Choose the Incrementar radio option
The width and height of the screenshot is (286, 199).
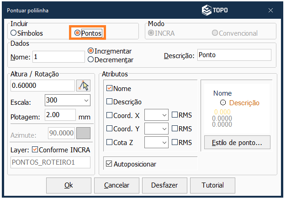(90, 51)
